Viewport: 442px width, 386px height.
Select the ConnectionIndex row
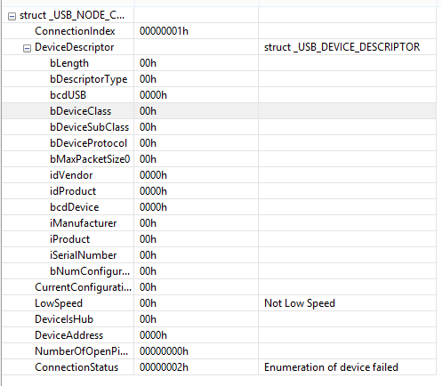219,31
